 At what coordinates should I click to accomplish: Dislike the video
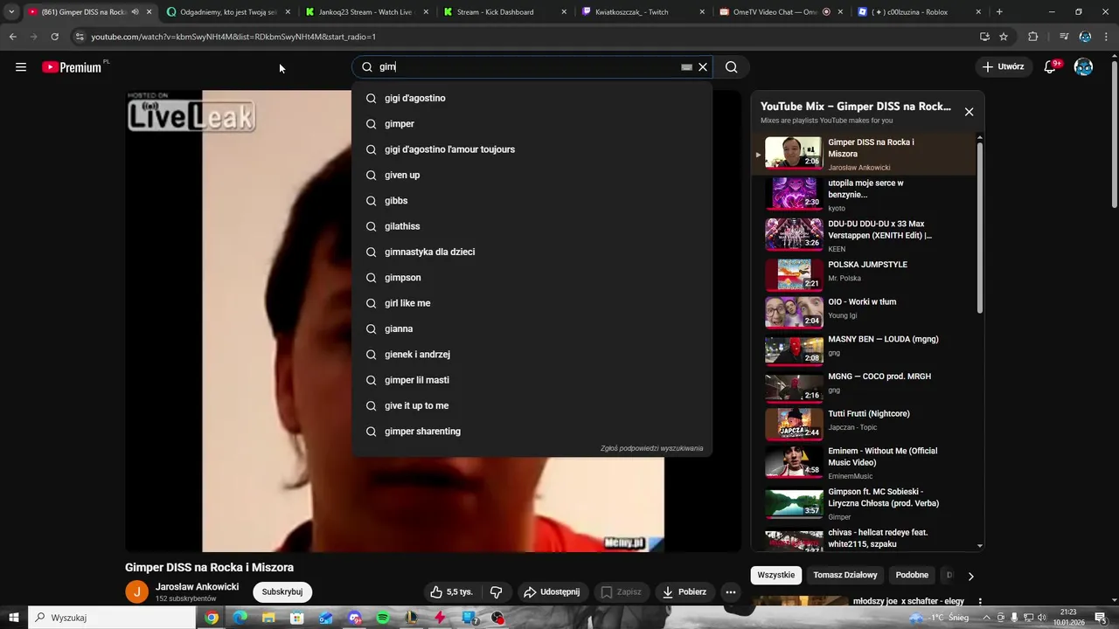pyautogui.click(x=497, y=591)
